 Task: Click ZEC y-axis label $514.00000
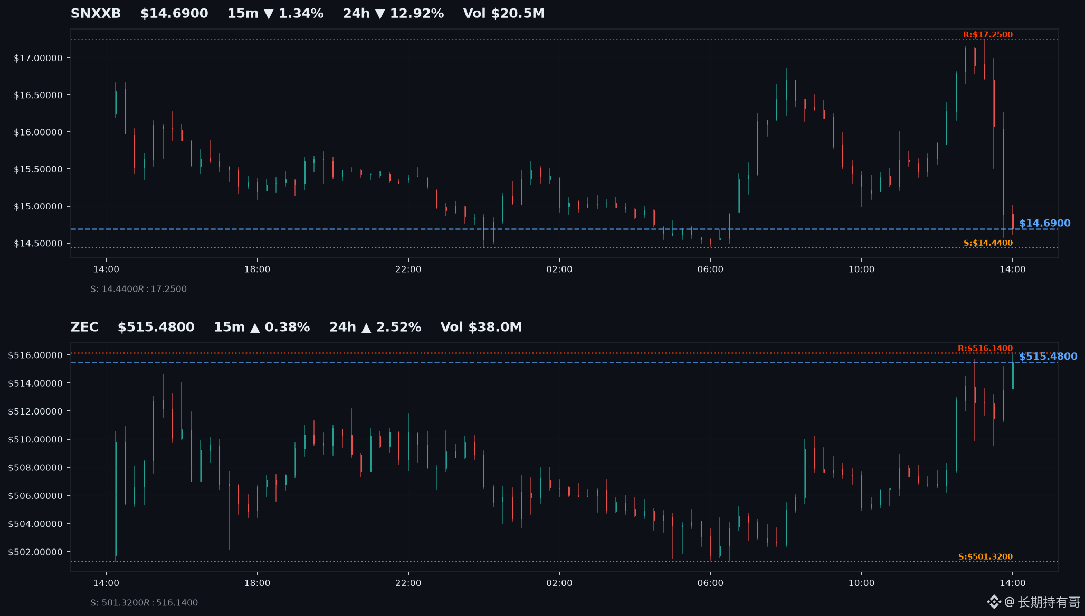tap(35, 383)
